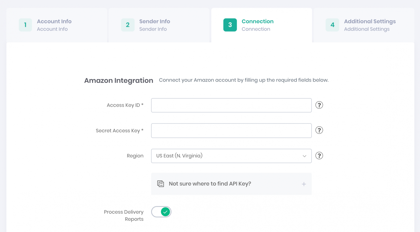Screen dimensions: 420x232
Task: Click the chevron arrow in Region selector
Action: pyautogui.click(x=304, y=156)
